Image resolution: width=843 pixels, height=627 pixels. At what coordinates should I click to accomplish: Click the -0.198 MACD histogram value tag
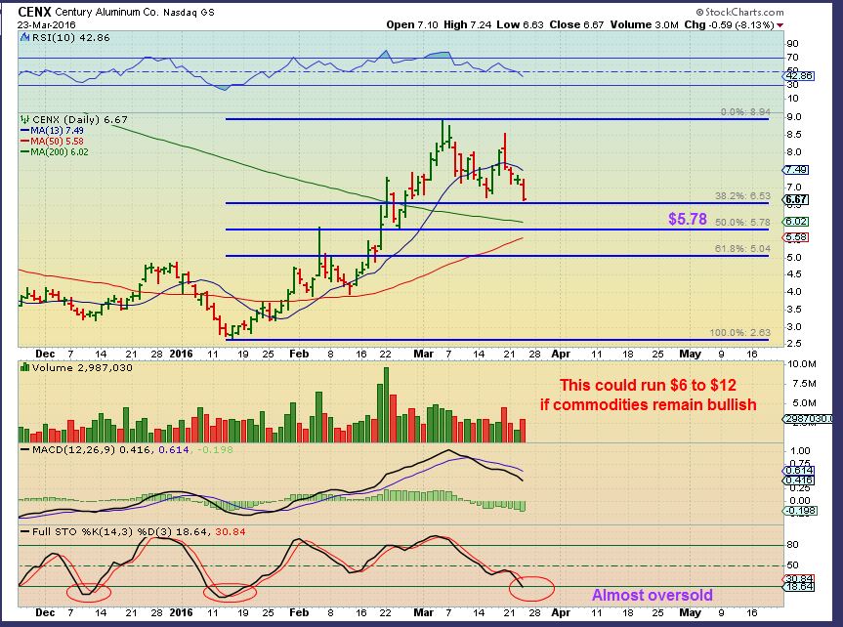tap(801, 511)
